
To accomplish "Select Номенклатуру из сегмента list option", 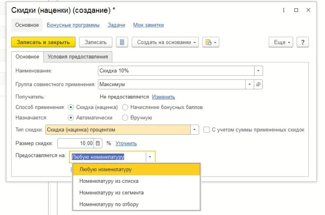I will pos(111,193).
